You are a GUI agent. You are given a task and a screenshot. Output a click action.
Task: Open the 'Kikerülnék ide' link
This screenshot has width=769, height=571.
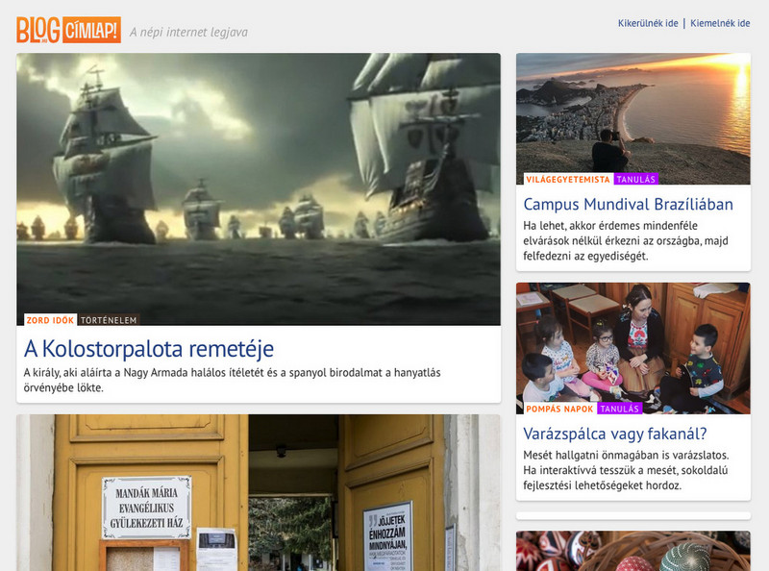coord(648,23)
